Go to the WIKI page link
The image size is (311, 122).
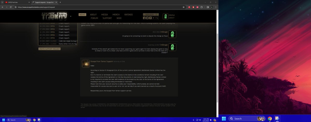(x=119, y=18)
